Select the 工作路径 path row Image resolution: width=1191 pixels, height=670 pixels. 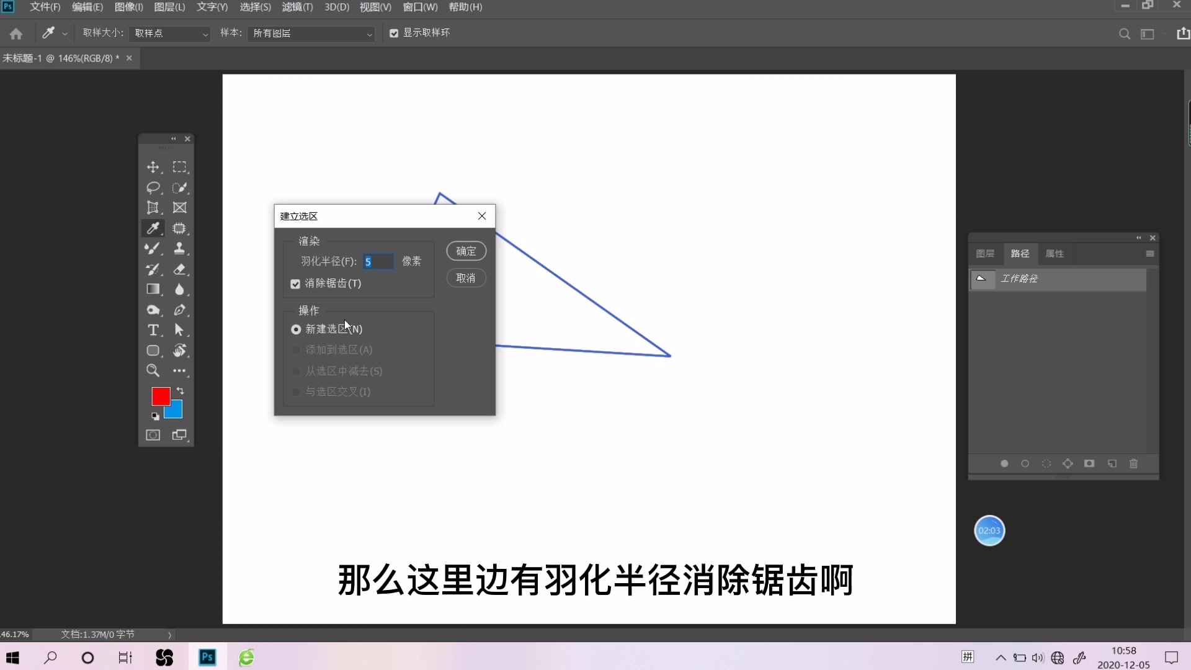[1058, 279]
